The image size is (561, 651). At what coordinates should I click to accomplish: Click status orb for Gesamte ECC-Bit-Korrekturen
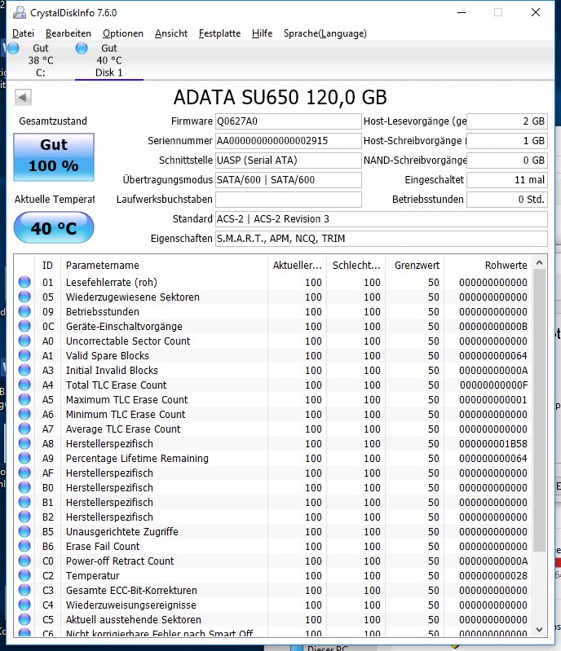(x=24, y=590)
